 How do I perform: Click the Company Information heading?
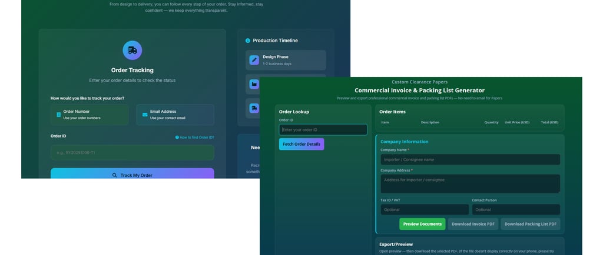click(404, 142)
